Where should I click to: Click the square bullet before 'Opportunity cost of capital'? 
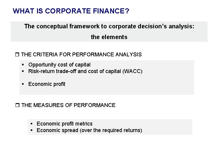pyautogui.click(x=23, y=65)
